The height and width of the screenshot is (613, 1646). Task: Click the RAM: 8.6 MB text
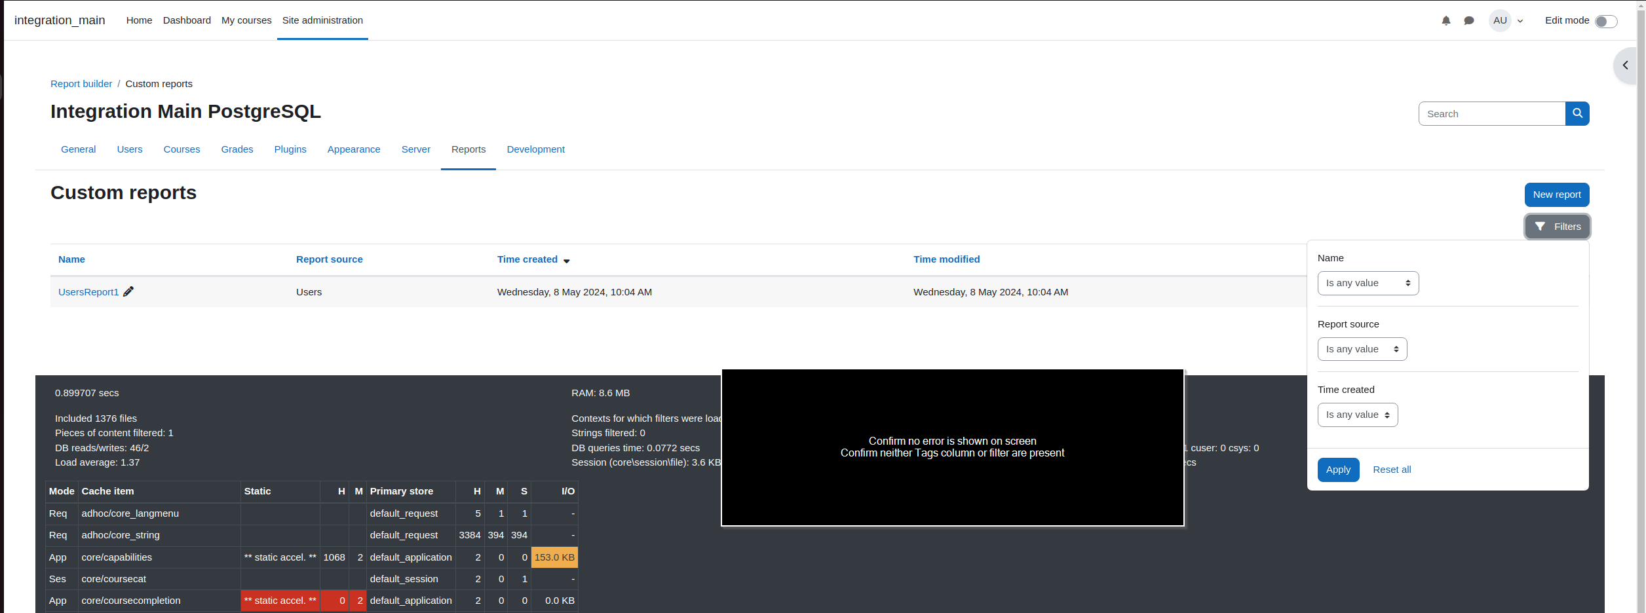600,393
